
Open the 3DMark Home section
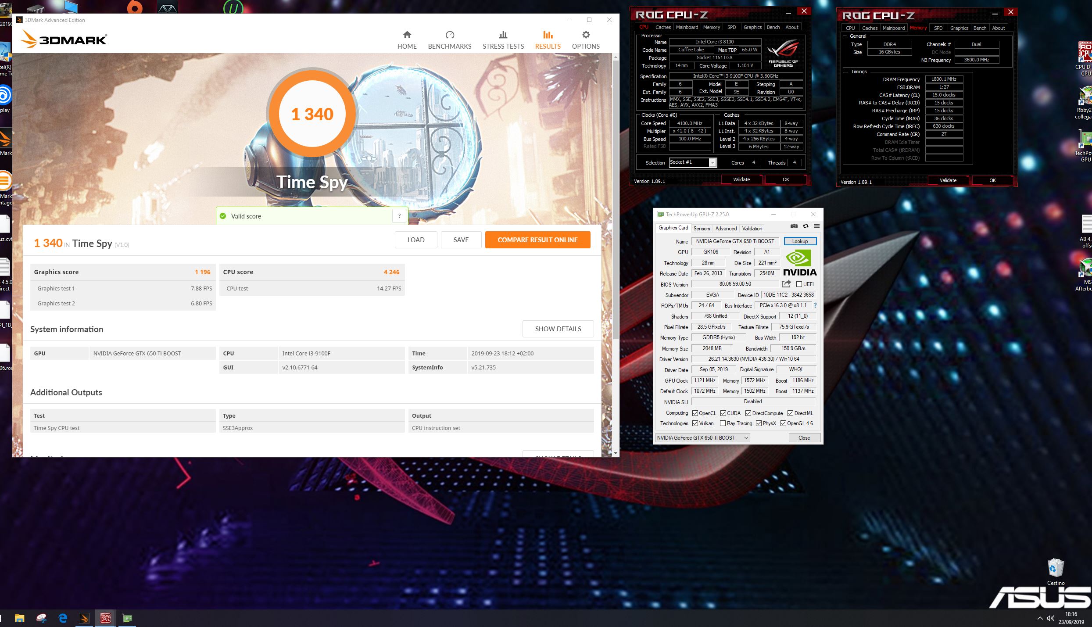(x=407, y=40)
